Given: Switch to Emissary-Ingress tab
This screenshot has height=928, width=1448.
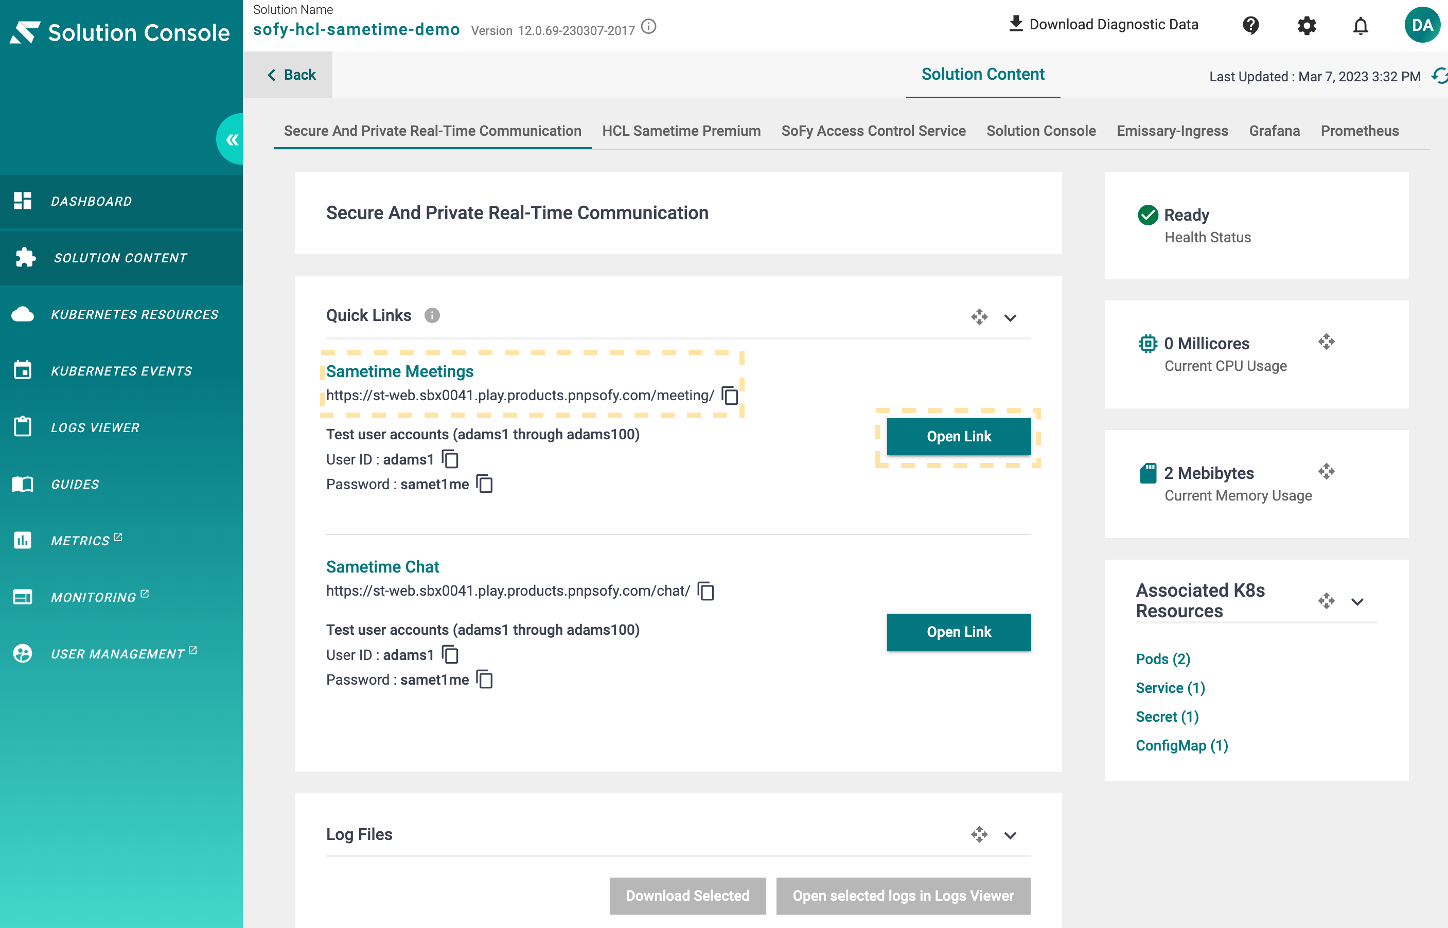Looking at the screenshot, I should point(1172,131).
